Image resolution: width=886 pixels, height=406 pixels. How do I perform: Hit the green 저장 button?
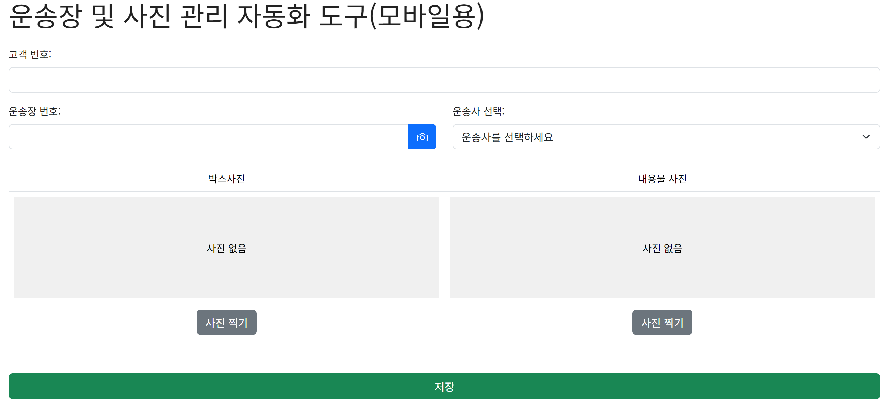444,386
